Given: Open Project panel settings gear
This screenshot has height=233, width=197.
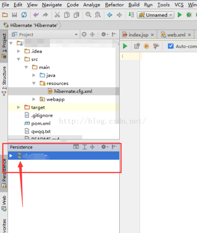Looking at the screenshot, I should click(x=105, y=34).
